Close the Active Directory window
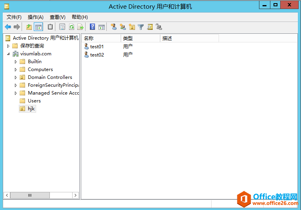This screenshot has width=301, height=210. click(289, 5)
